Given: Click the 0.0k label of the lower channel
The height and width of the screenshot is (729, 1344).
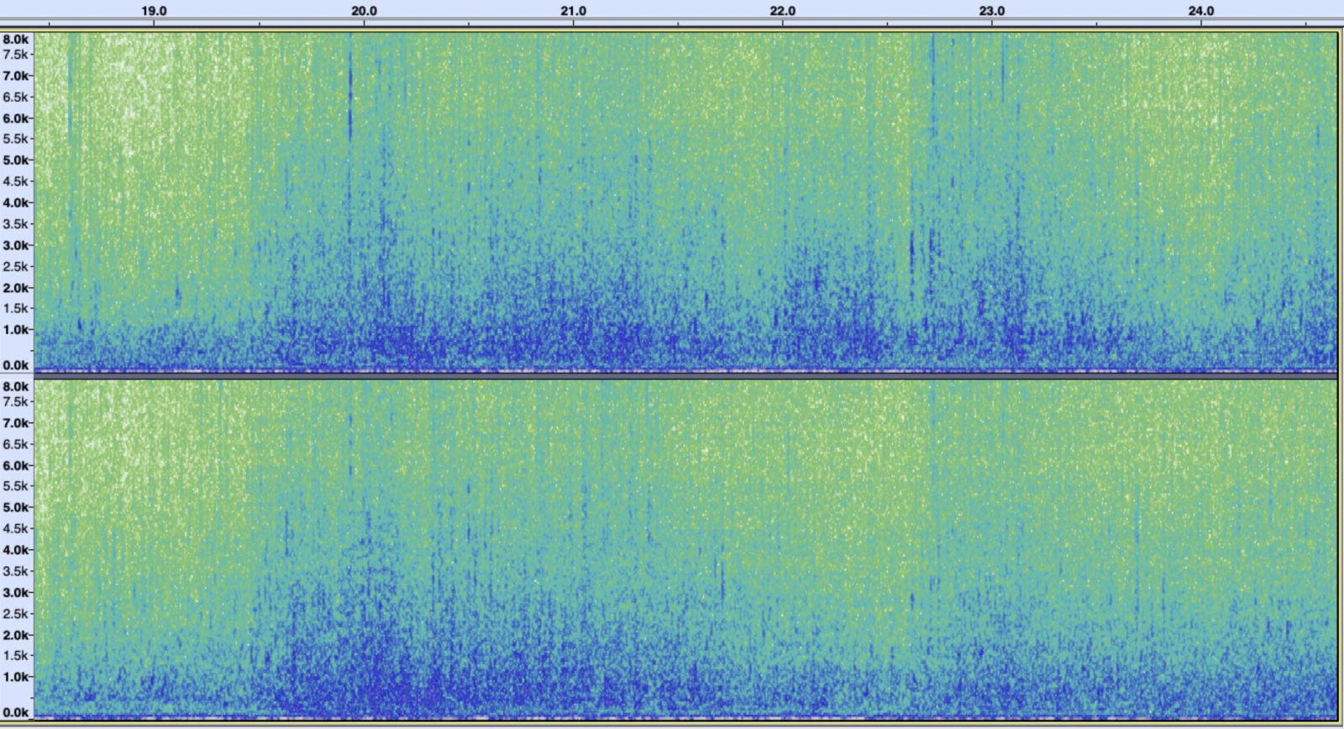Looking at the screenshot, I should (x=16, y=712).
